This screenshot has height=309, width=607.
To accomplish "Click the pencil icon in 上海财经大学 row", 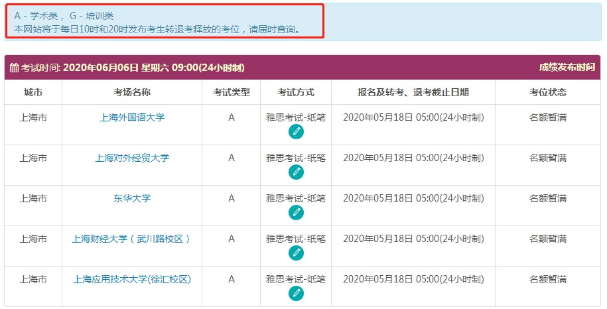I will 296,253.
